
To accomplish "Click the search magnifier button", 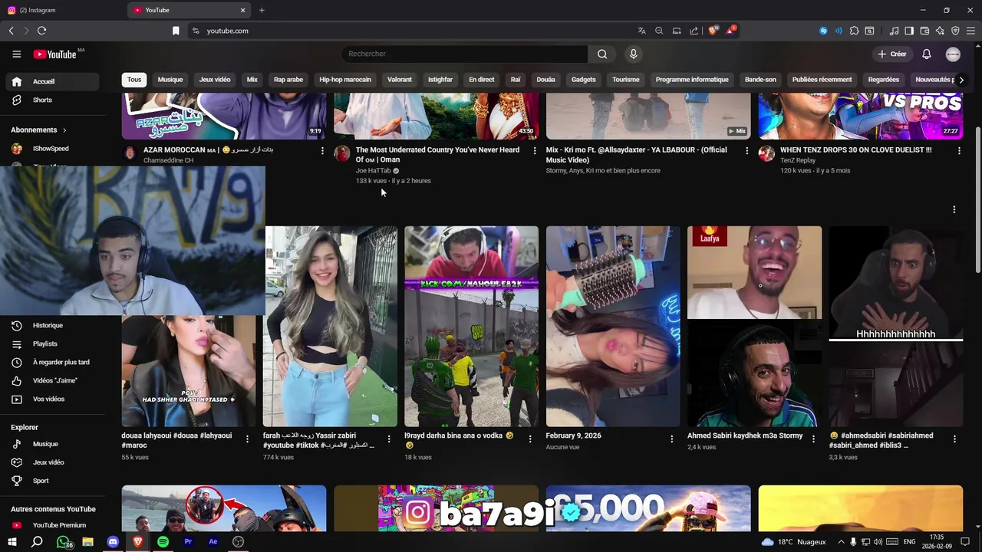I will (x=602, y=54).
